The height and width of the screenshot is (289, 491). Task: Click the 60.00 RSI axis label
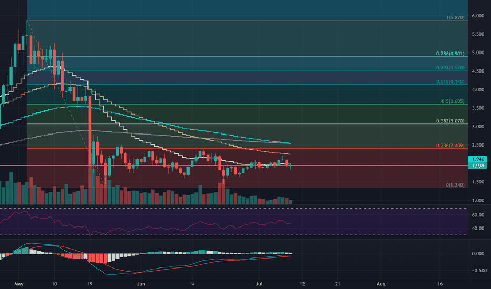(478, 215)
